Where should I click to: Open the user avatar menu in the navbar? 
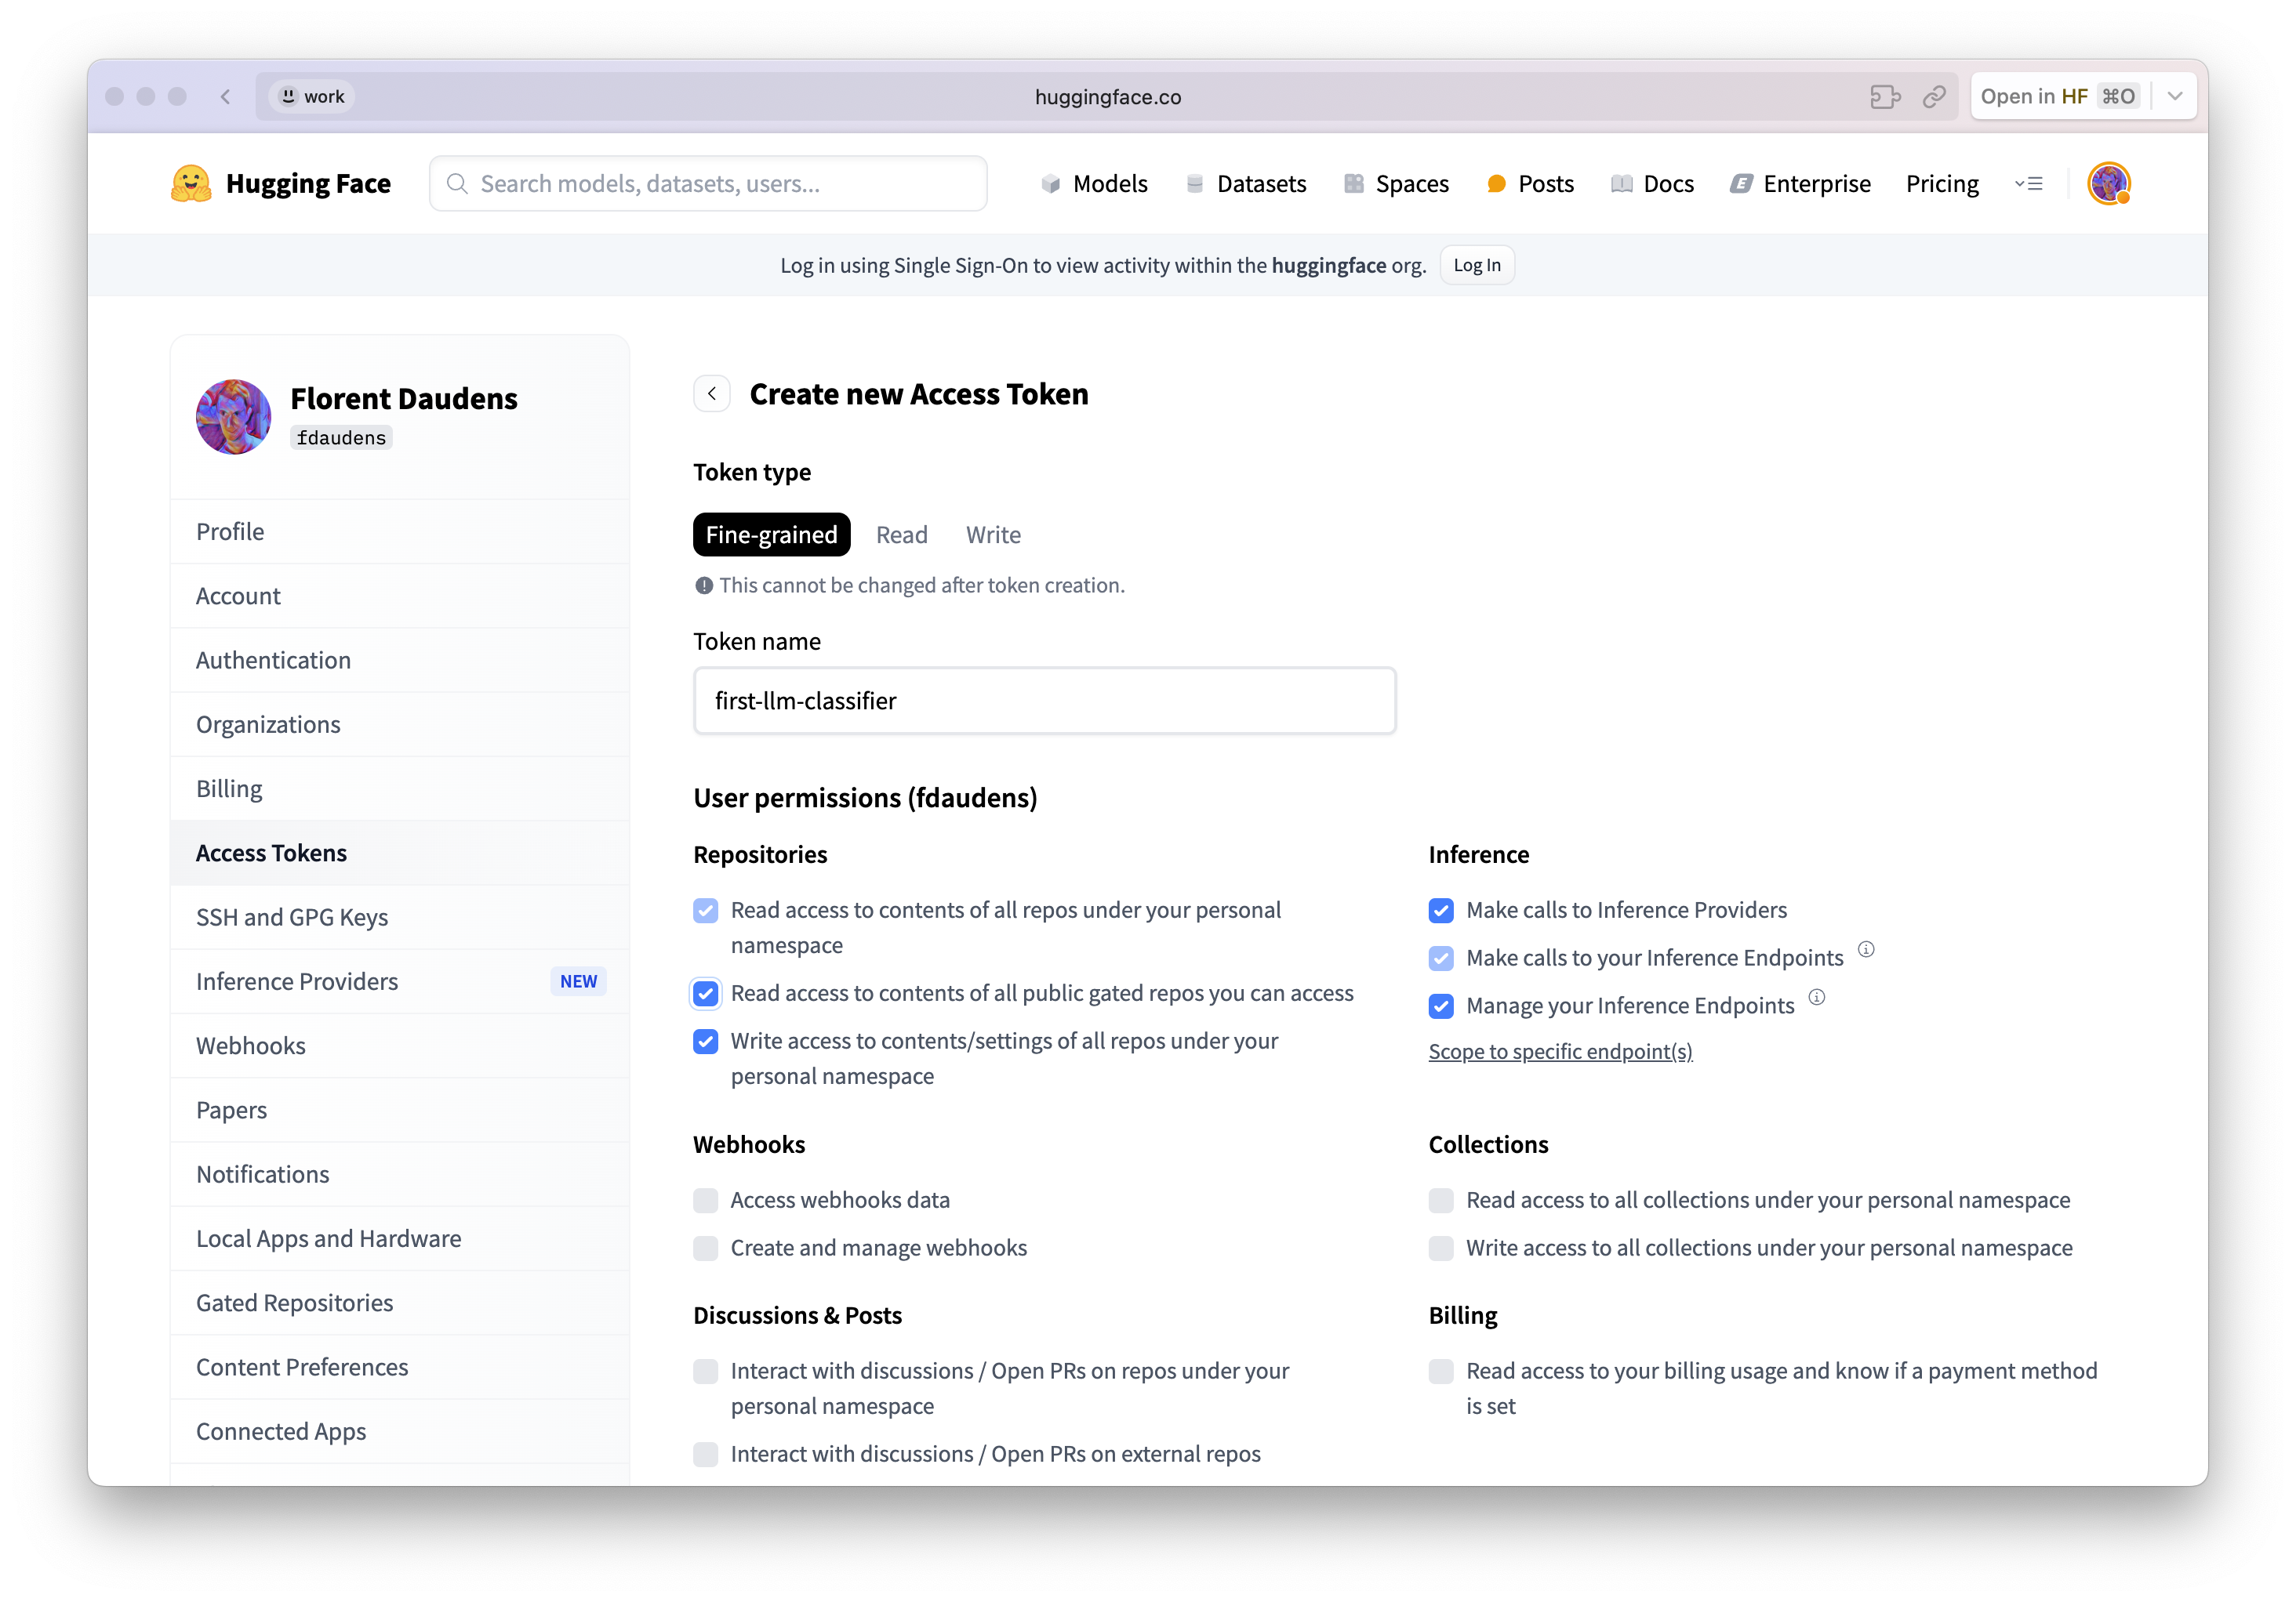[2109, 184]
